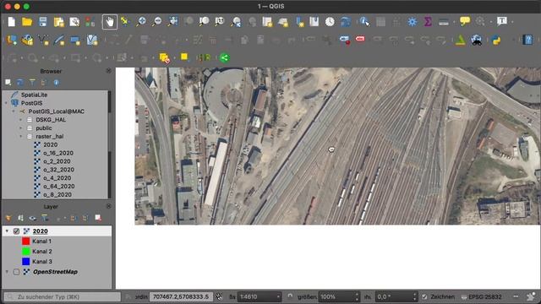Save the project with the floppy disk icon
The height and width of the screenshot is (304, 541).
point(43,22)
